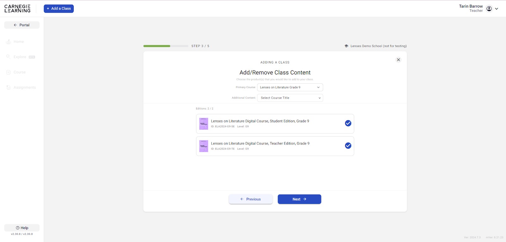Image resolution: width=506 pixels, height=242 pixels.
Task: Click the Lenses Demo School label
Action: 379,46
